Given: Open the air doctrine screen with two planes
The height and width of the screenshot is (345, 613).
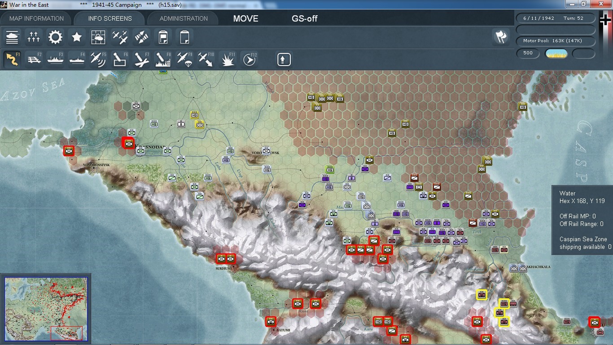Looking at the screenshot, I should [x=120, y=37].
